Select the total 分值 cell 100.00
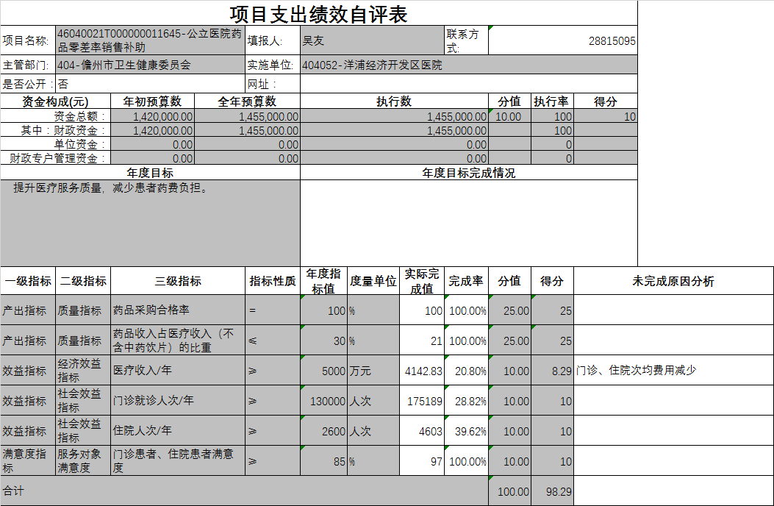Screen dimensions: 774x506 click(x=510, y=491)
